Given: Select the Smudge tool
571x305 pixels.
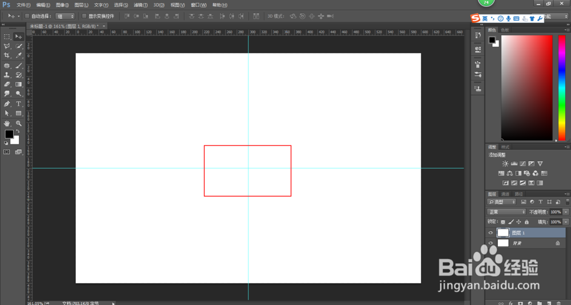Looking at the screenshot, I should 7,94.
